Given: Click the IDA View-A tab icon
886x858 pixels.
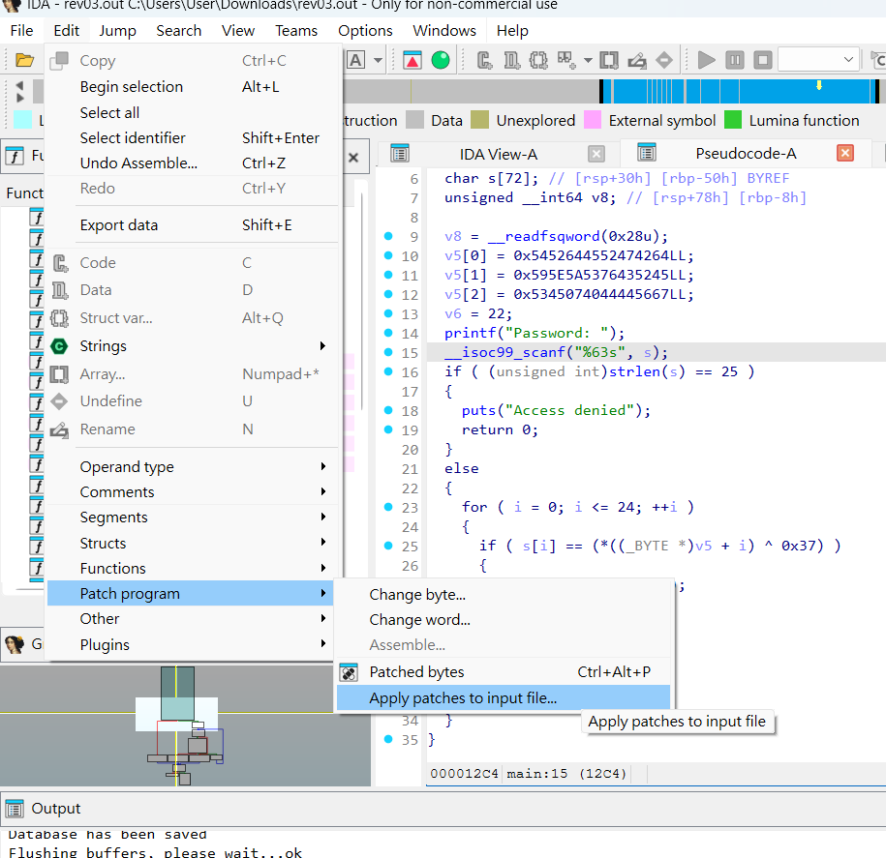Looking at the screenshot, I should [400, 154].
